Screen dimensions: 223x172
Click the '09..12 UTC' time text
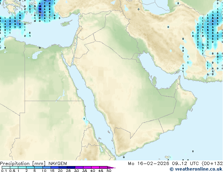click(x=185, y=164)
